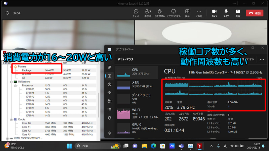
Task: Open Users tab in Task Manager
Action: point(109,101)
